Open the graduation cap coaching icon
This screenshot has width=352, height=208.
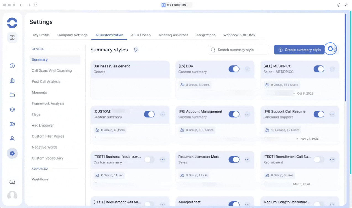[12, 110]
